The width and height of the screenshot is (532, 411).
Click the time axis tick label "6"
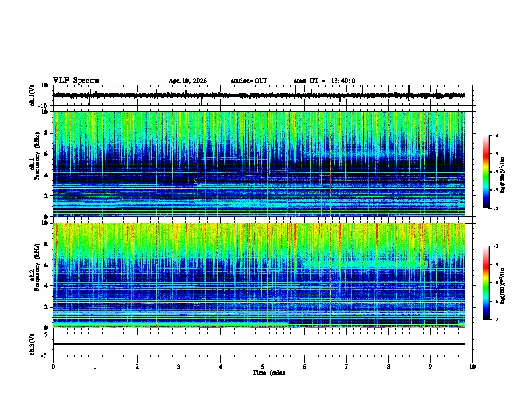point(305,367)
